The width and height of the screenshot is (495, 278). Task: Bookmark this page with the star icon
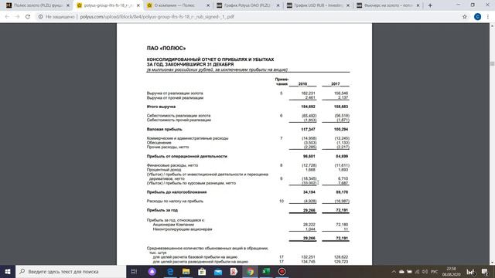click(465, 17)
